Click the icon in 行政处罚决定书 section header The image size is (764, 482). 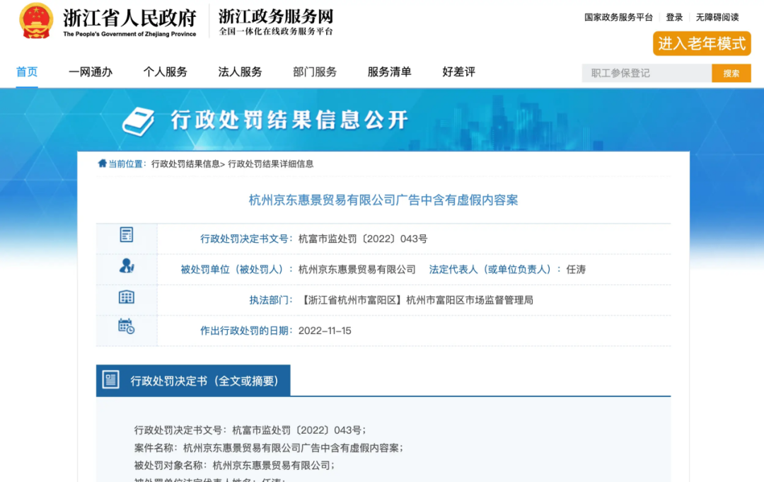[x=111, y=380]
